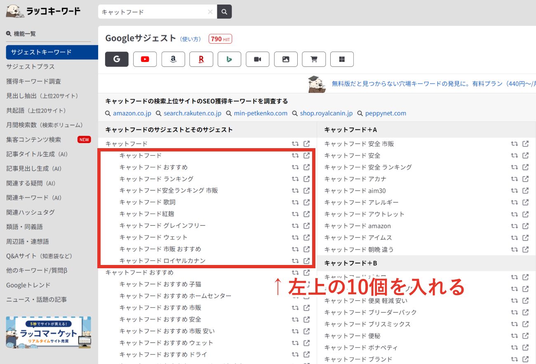Image resolution: width=536 pixels, height=364 pixels.
Task: Click re-search icon for キャットフード ロイヤルカナン
Action: tap(295, 261)
